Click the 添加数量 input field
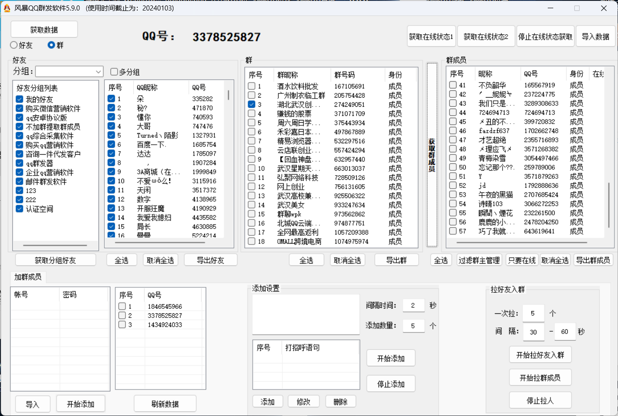This screenshot has width=618, height=416. [x=413, y=326]
